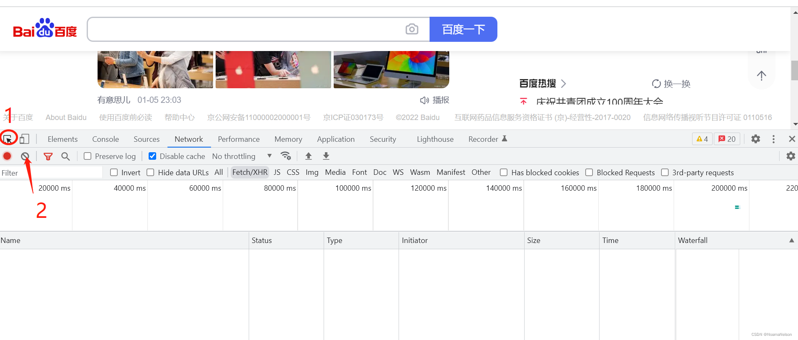
Task: Expand 百度热搜 with the chevron arrow
Action: point(564,84)
